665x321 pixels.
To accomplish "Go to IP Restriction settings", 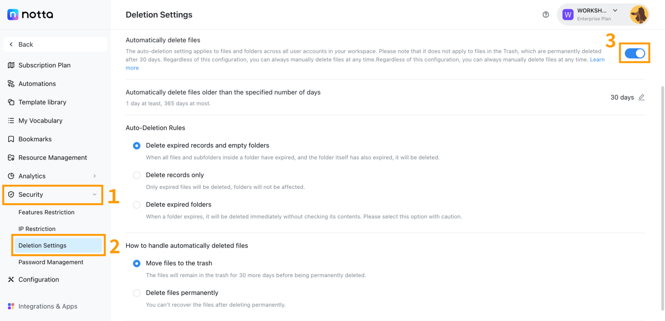I will 37,229.
